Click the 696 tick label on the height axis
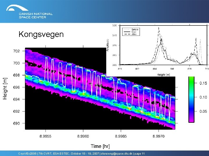The image size is (209, 156). (x=16, y=87)
